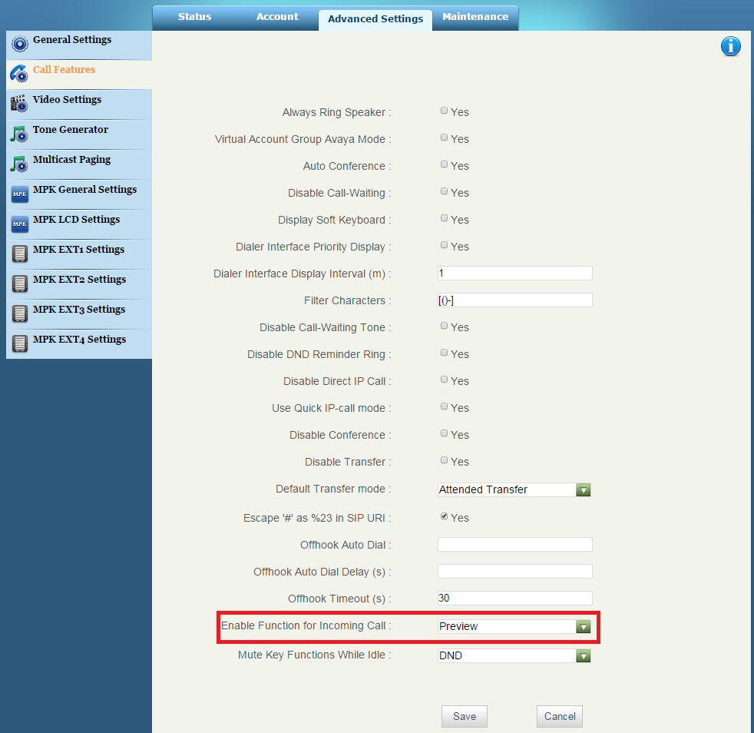Open Enable Function for Incoming Call dropdown
Screen dimensions: 754x733
[x=583, y=626]
